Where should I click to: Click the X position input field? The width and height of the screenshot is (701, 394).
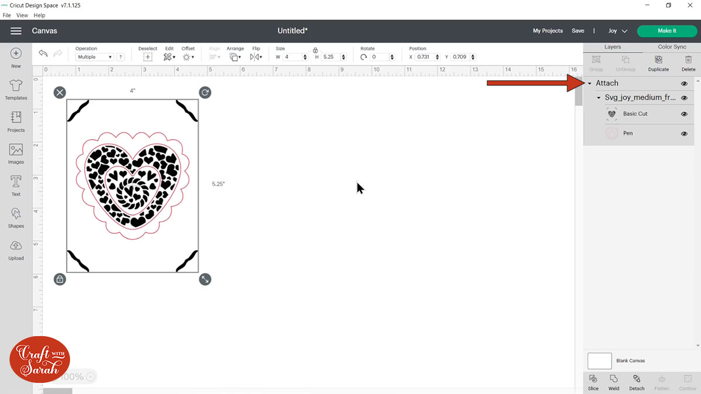(x=425, y=57)
